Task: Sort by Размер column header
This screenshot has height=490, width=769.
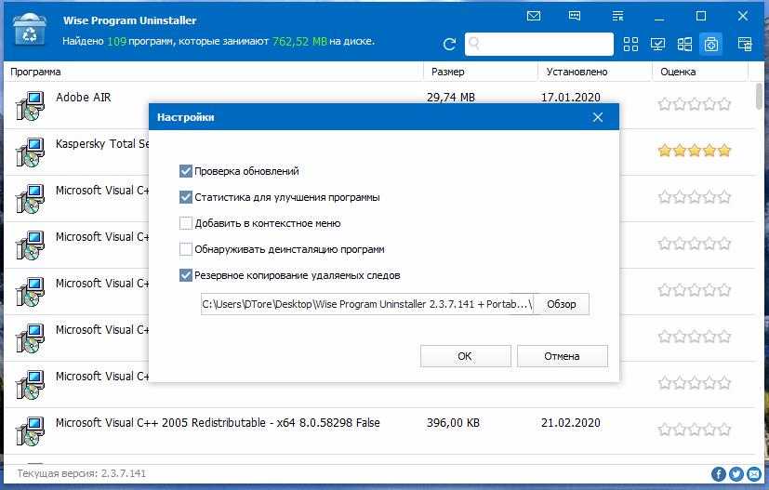Action: [448, 72]
